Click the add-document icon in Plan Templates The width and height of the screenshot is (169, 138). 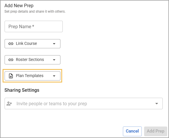pos(11,76)
